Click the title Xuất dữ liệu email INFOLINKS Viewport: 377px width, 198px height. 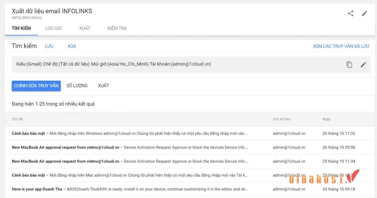(52, 11)
